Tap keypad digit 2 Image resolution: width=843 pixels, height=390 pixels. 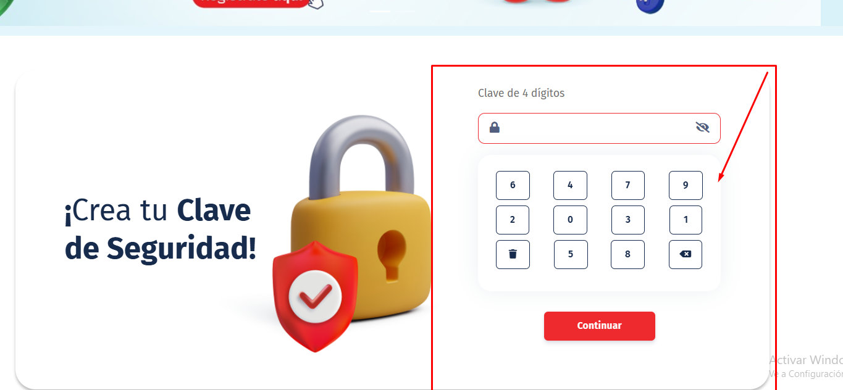513,220
